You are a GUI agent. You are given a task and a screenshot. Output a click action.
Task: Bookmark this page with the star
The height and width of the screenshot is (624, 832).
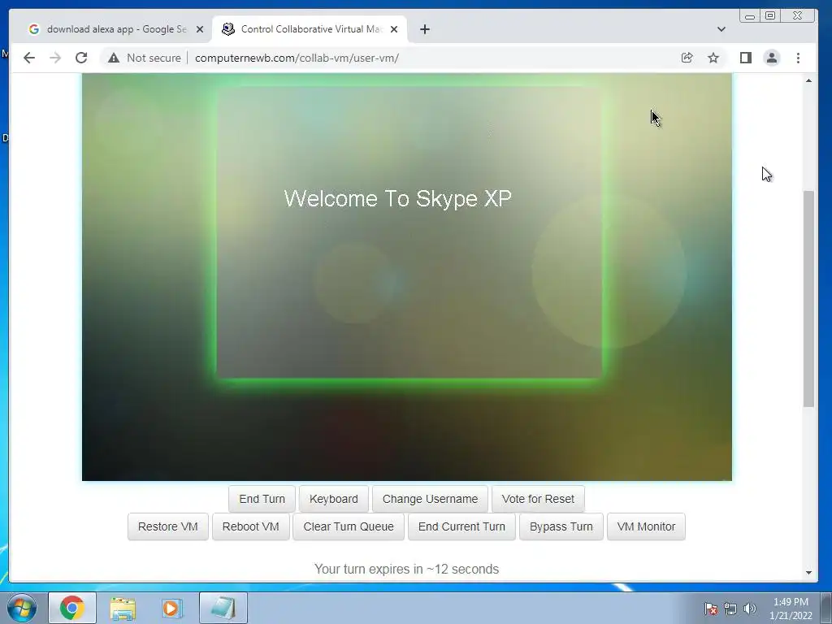point(713,58)
